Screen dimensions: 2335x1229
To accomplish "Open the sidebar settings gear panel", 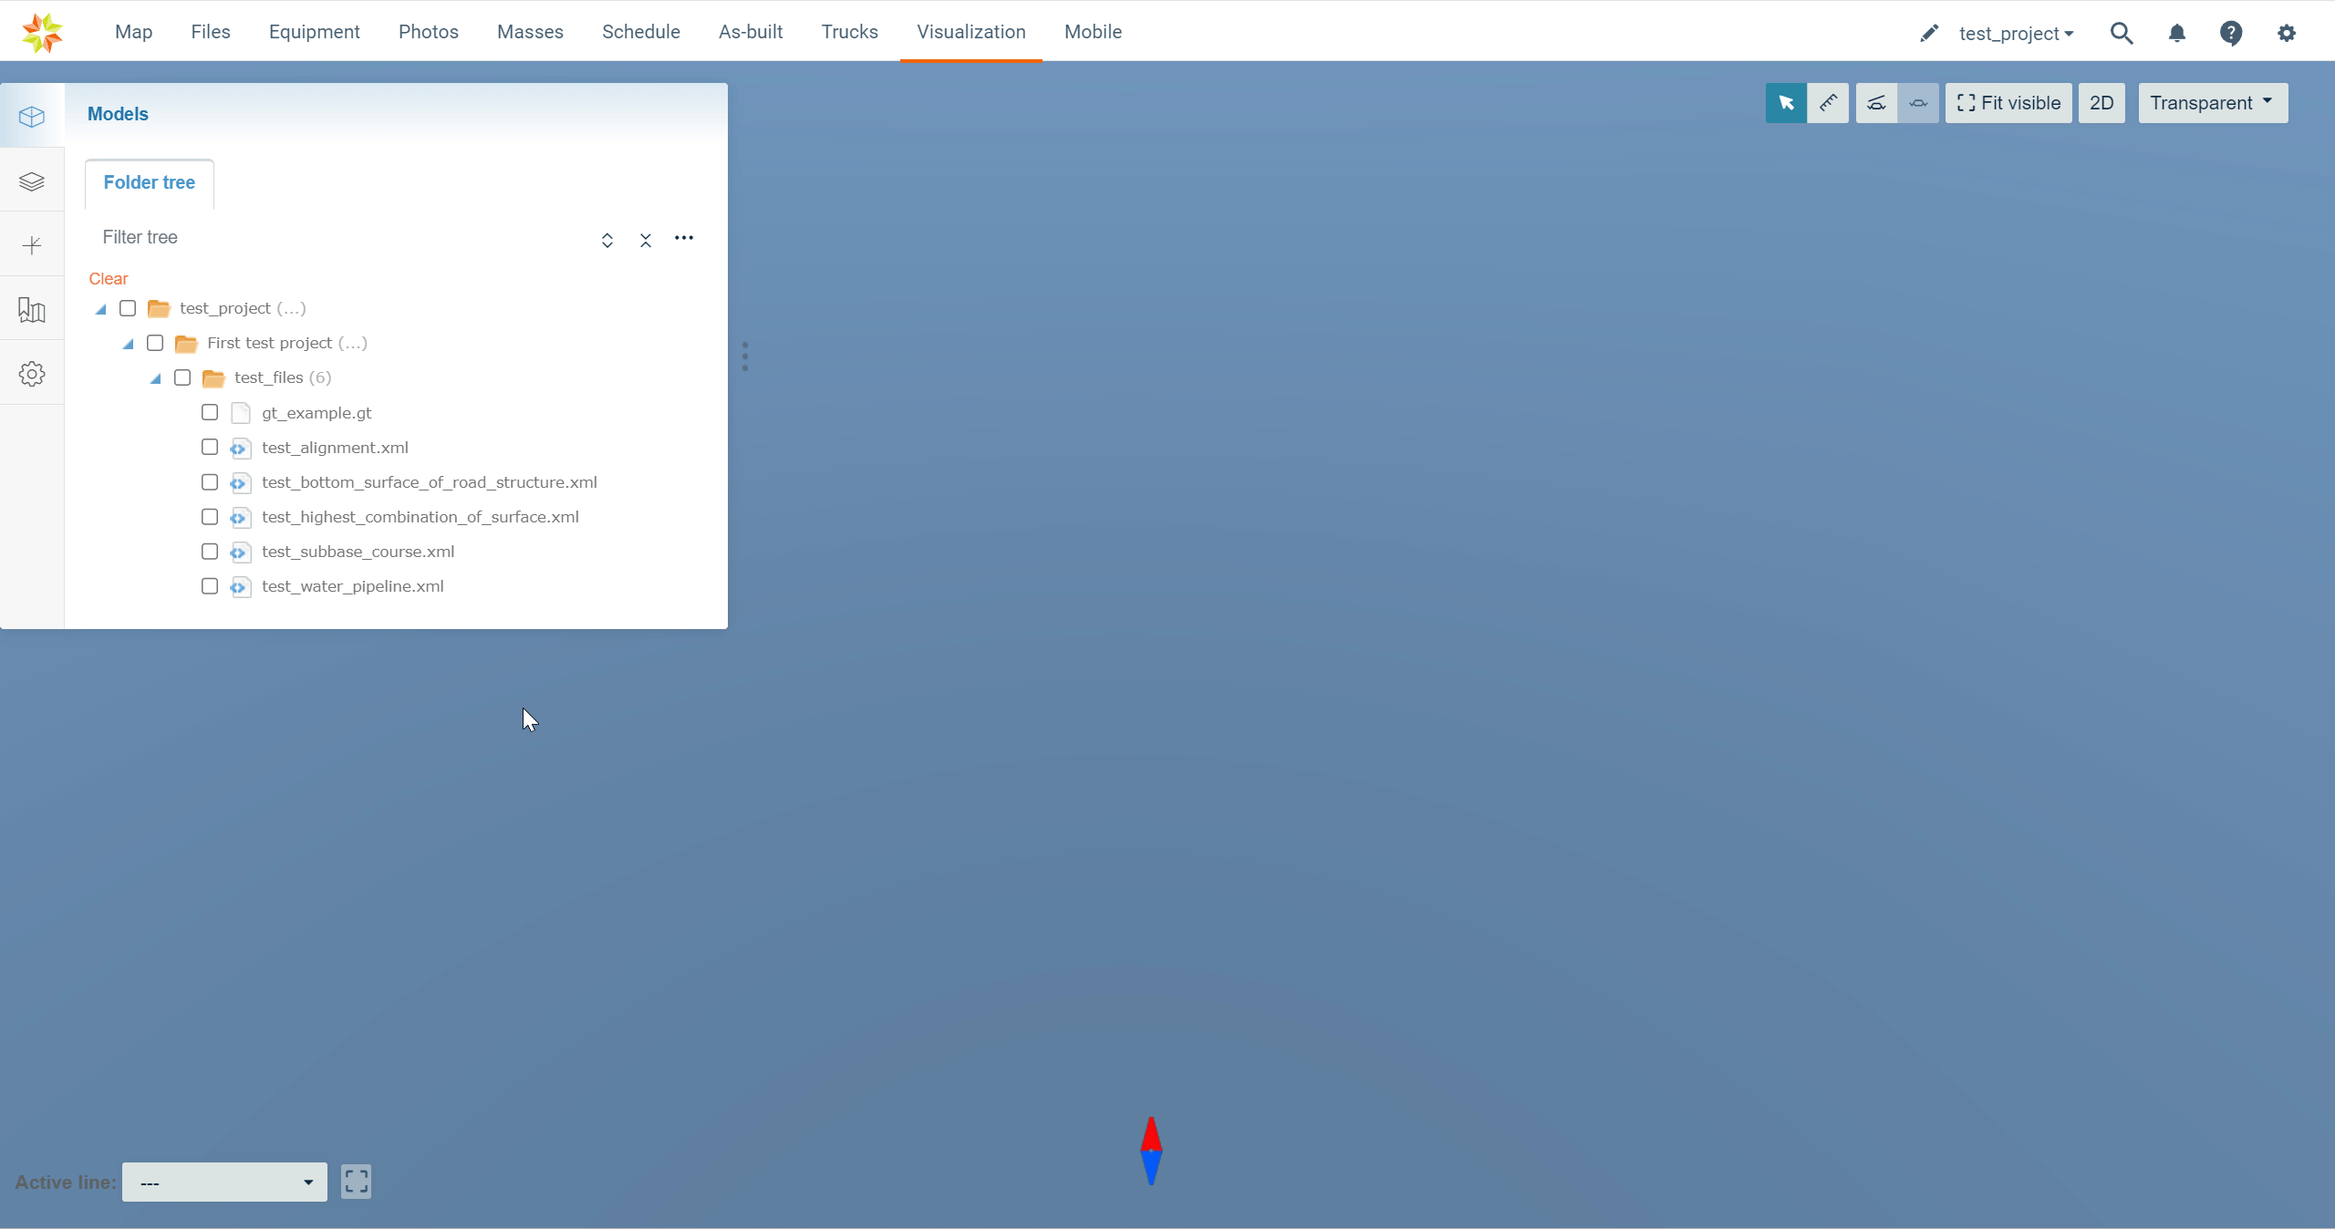I will [32, 374].
